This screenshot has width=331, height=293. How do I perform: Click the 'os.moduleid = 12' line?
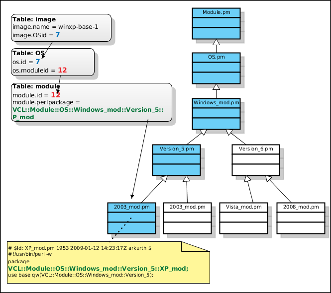[39, 70]
